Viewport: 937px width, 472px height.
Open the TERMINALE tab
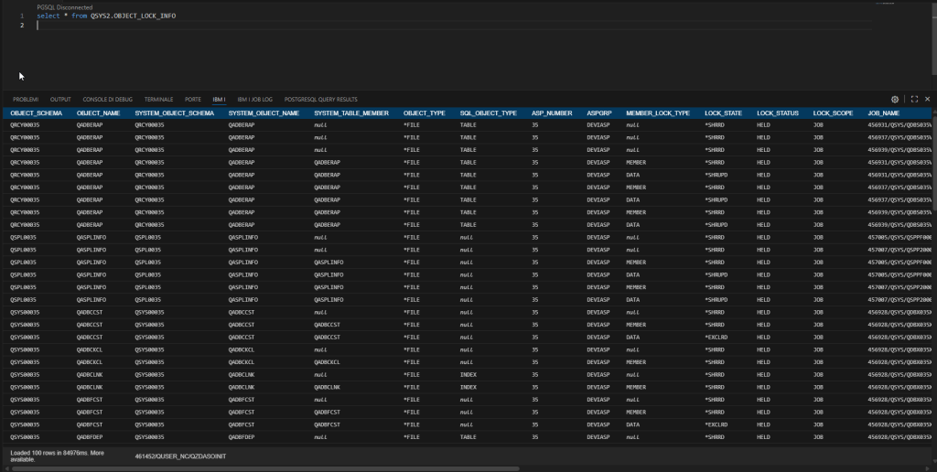tap(158, 99)
